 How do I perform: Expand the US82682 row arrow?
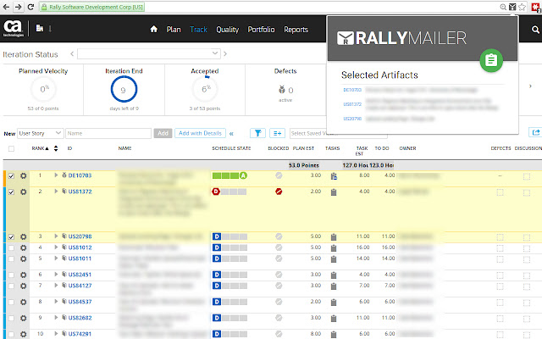[56, 318]
